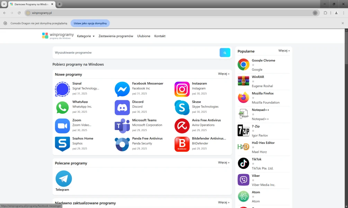Select the Instagram app icon

pyautogui.click(x=182, y=89)
